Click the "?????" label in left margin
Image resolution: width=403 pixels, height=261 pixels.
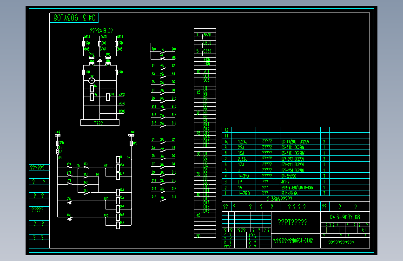38,209
